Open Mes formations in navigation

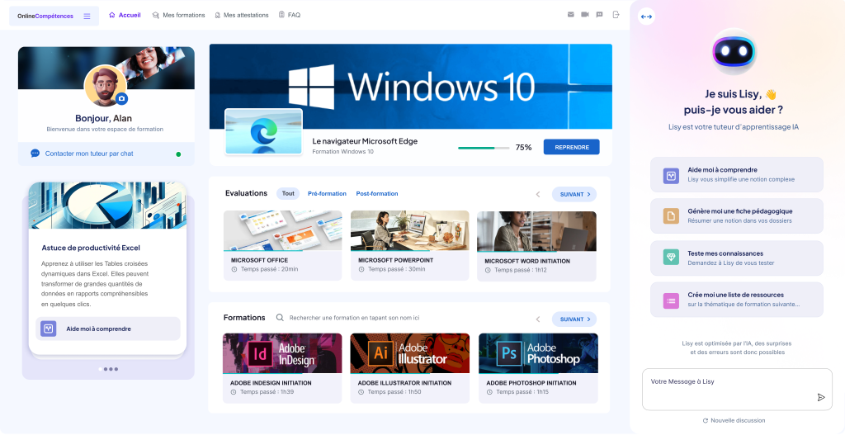(x=178, y=15)
